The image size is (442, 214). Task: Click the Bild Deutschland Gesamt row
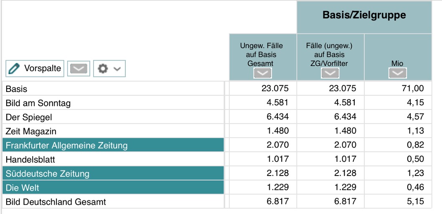pyautogui.click(x=56, y=202)
